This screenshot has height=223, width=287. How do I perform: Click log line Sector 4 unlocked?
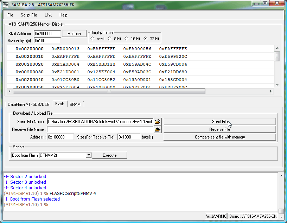click(x=25, y=188)
